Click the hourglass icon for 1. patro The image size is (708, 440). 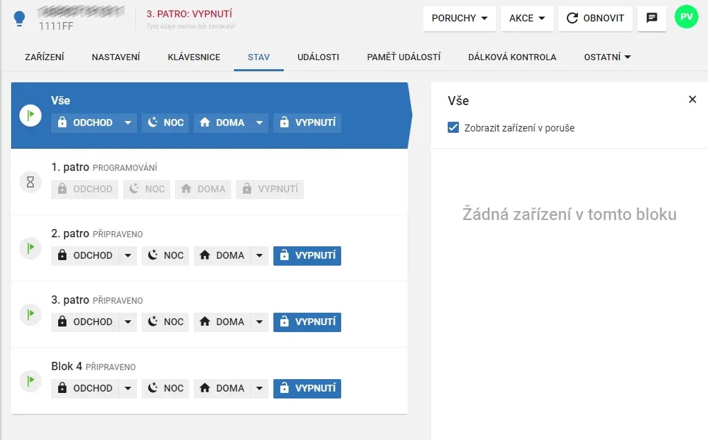click(30, 182)
